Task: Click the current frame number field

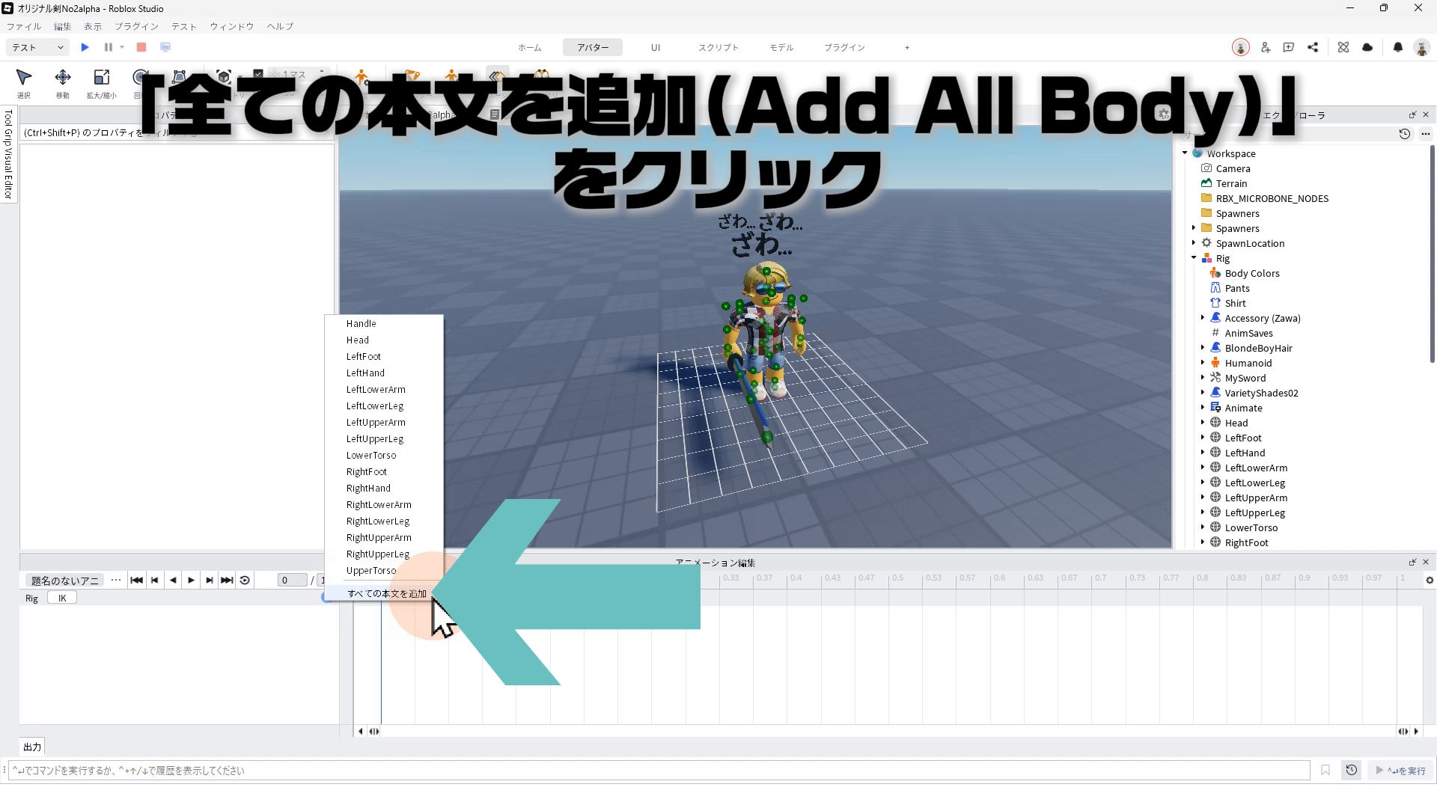Action: point(292,581)
